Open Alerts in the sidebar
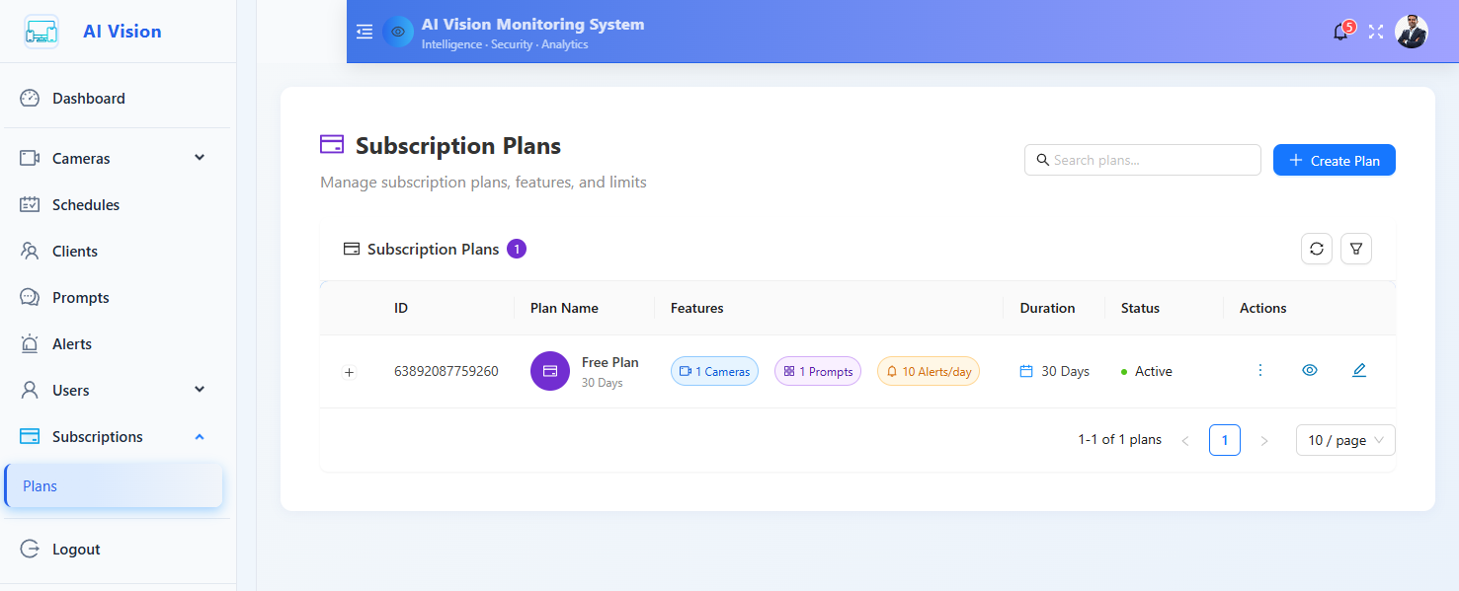The image size is (1459, 591). pos(71,343)
